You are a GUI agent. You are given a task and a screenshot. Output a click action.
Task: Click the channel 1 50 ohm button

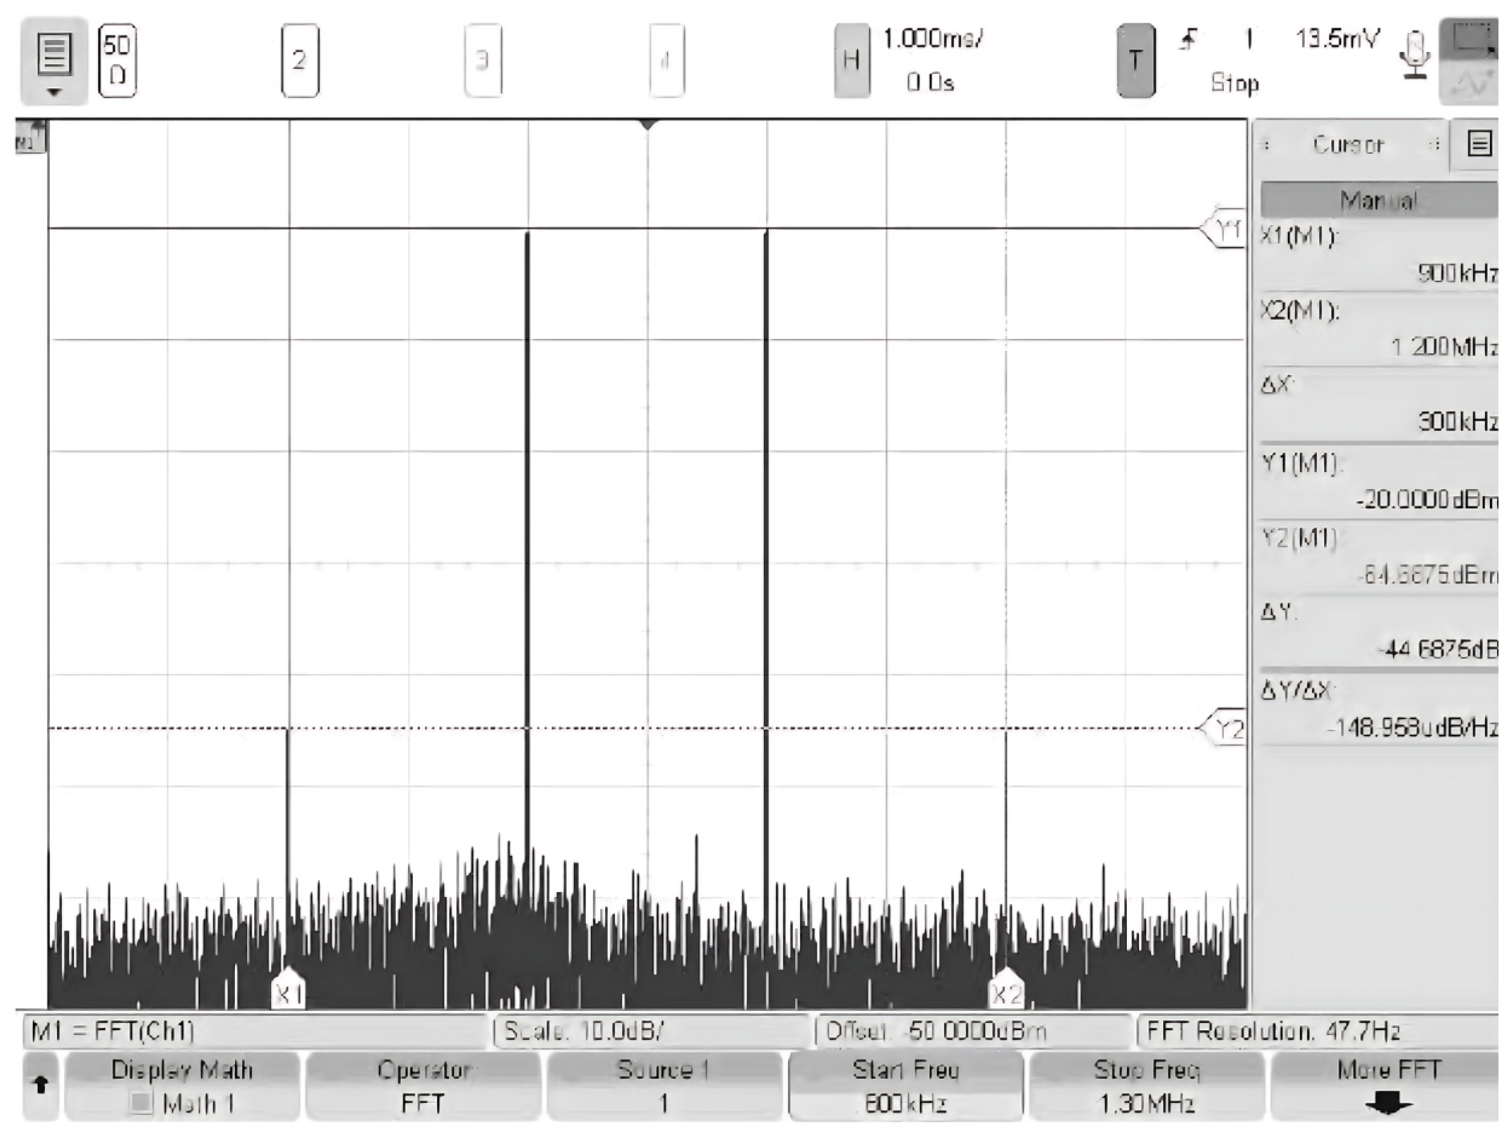117,61
